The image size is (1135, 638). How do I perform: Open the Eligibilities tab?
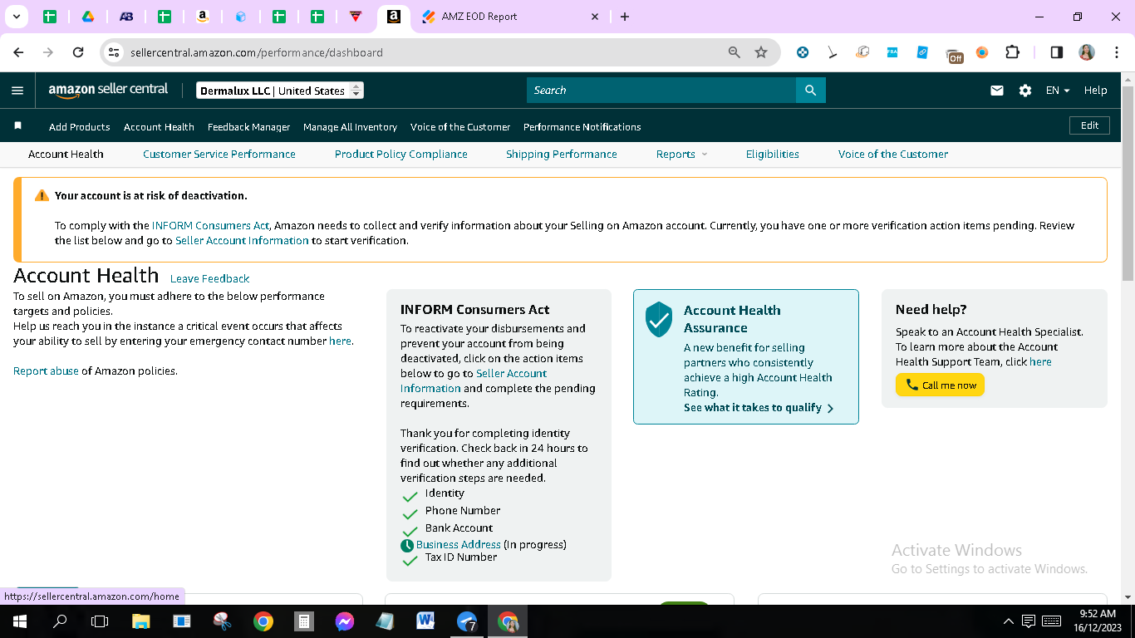(x=773, y=154)
